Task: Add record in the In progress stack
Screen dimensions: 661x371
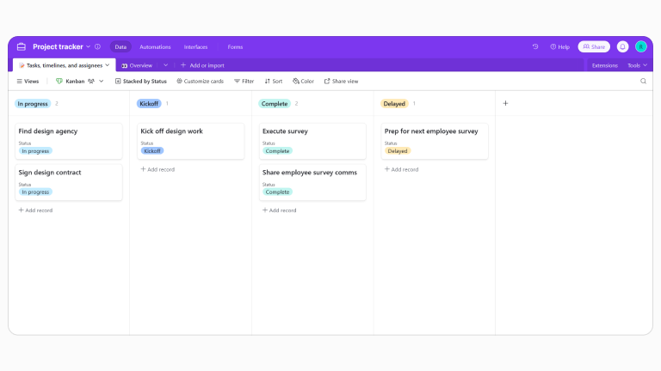Action: click(35, 210)
